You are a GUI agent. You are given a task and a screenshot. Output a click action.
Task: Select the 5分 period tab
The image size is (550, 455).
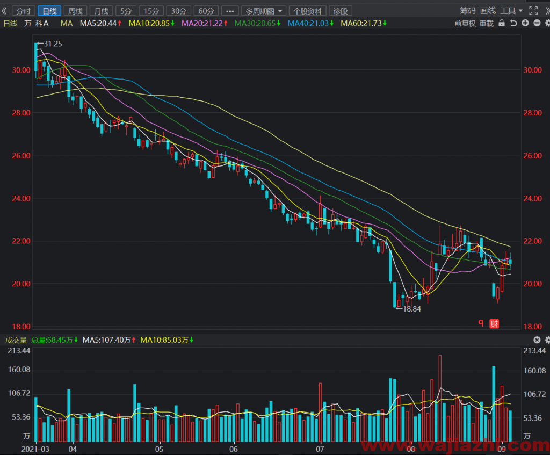point(126,11)
